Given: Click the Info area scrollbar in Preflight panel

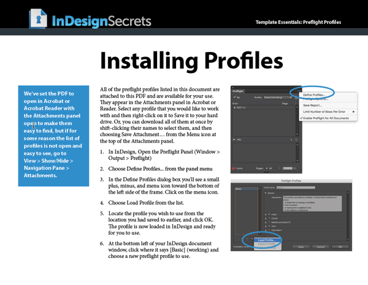Looking at the screenshot, I should (x=297, y=153).
